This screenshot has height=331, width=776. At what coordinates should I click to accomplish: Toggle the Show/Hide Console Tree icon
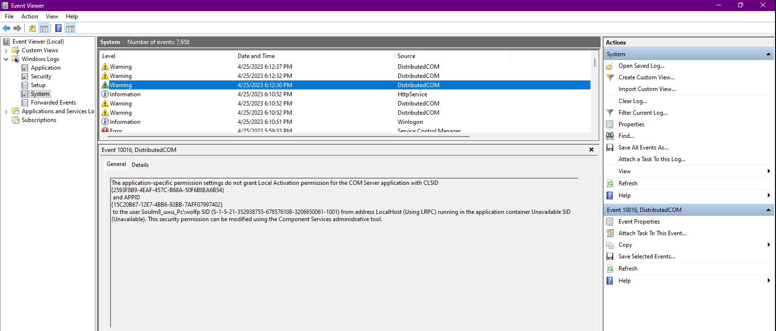[44, 28]
